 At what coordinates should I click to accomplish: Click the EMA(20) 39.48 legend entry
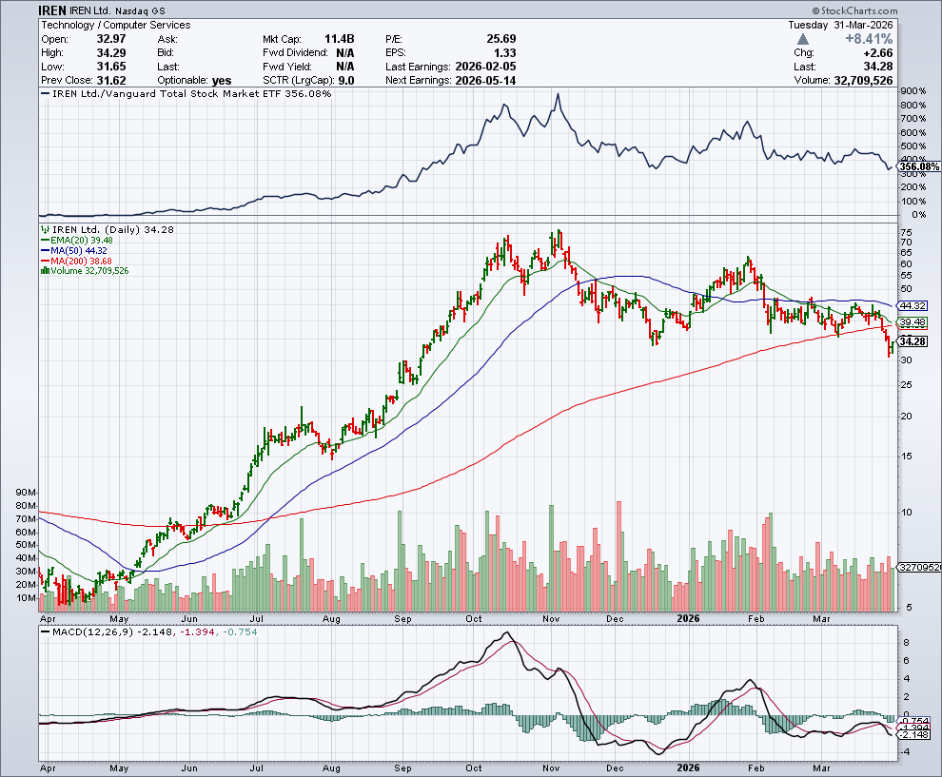pyautogui.click(x=76, y=241)
